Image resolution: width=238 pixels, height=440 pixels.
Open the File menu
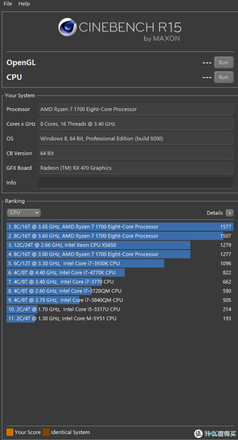tap(8, 4)
